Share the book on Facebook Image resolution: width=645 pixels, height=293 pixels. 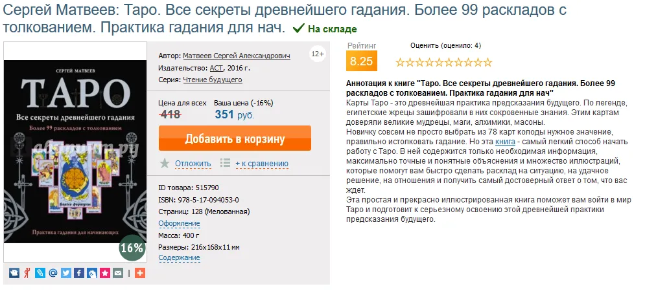(x=79, y=273)
